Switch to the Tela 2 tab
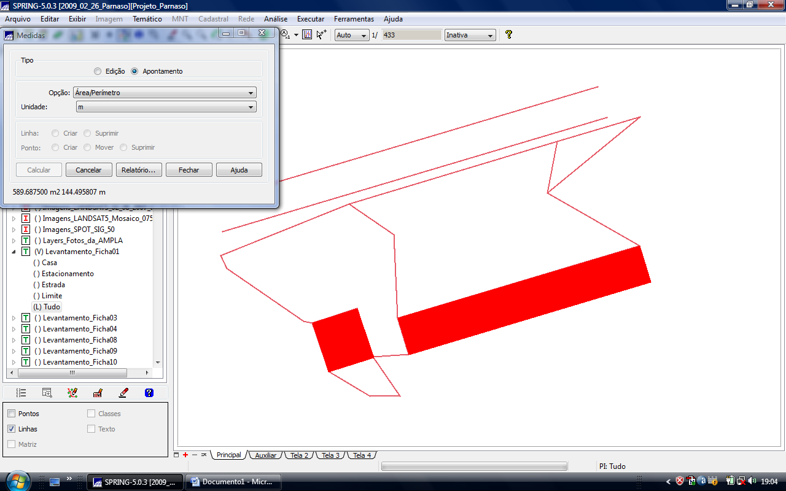786x491 pixels. [299, 455]
